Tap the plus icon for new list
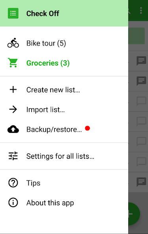The width and height of the screenshot is (148, 234). (x=13, y=90)
